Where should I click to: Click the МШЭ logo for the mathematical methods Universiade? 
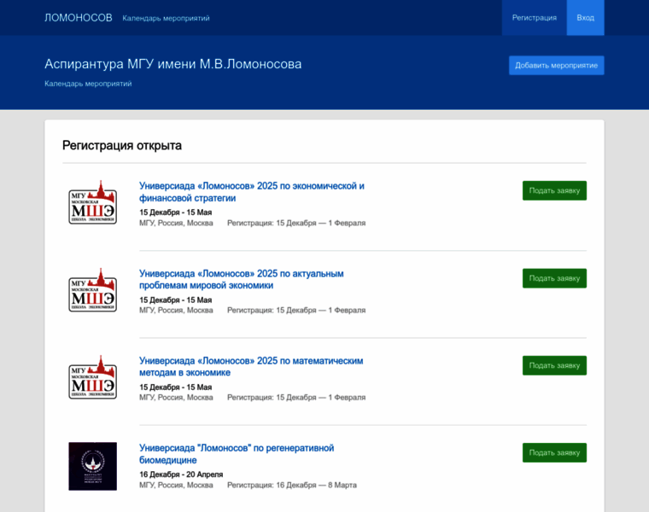click(x=93, y=377)
